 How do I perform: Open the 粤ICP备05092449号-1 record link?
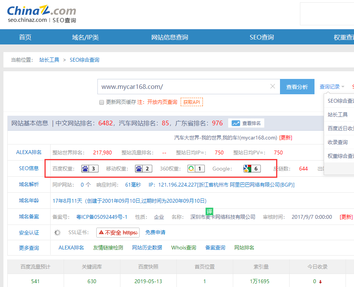[102, 217]
